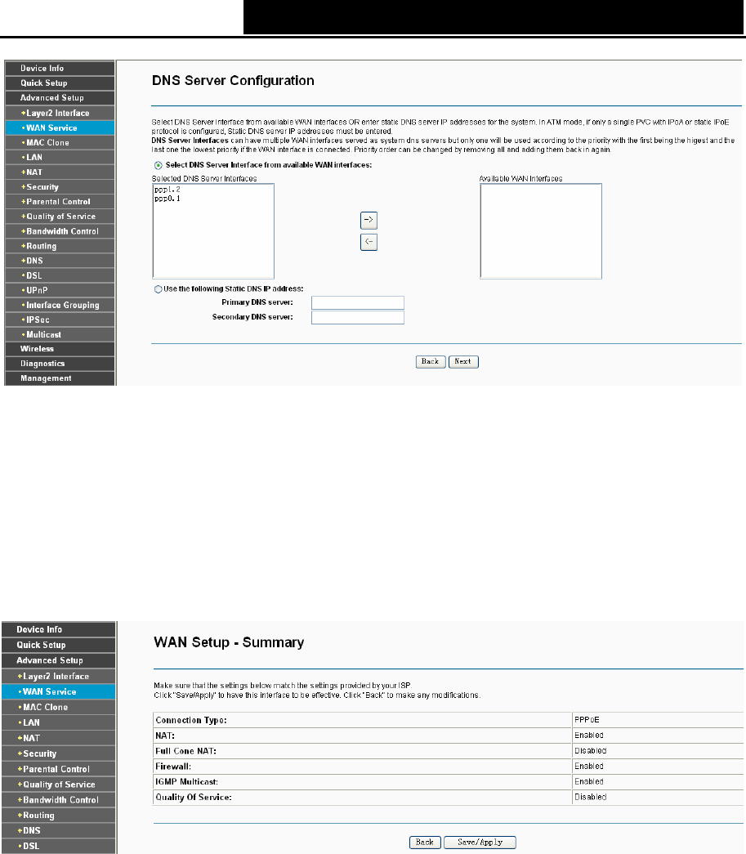The image size is (746, 854).
Task: Click the Save/Apply button
Action: [480, 842]
